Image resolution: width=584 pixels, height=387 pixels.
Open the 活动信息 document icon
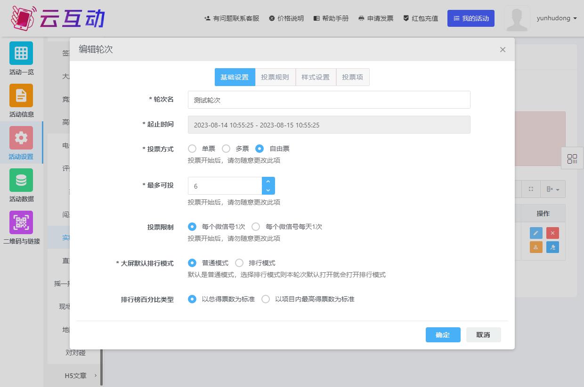pos(21,95)
